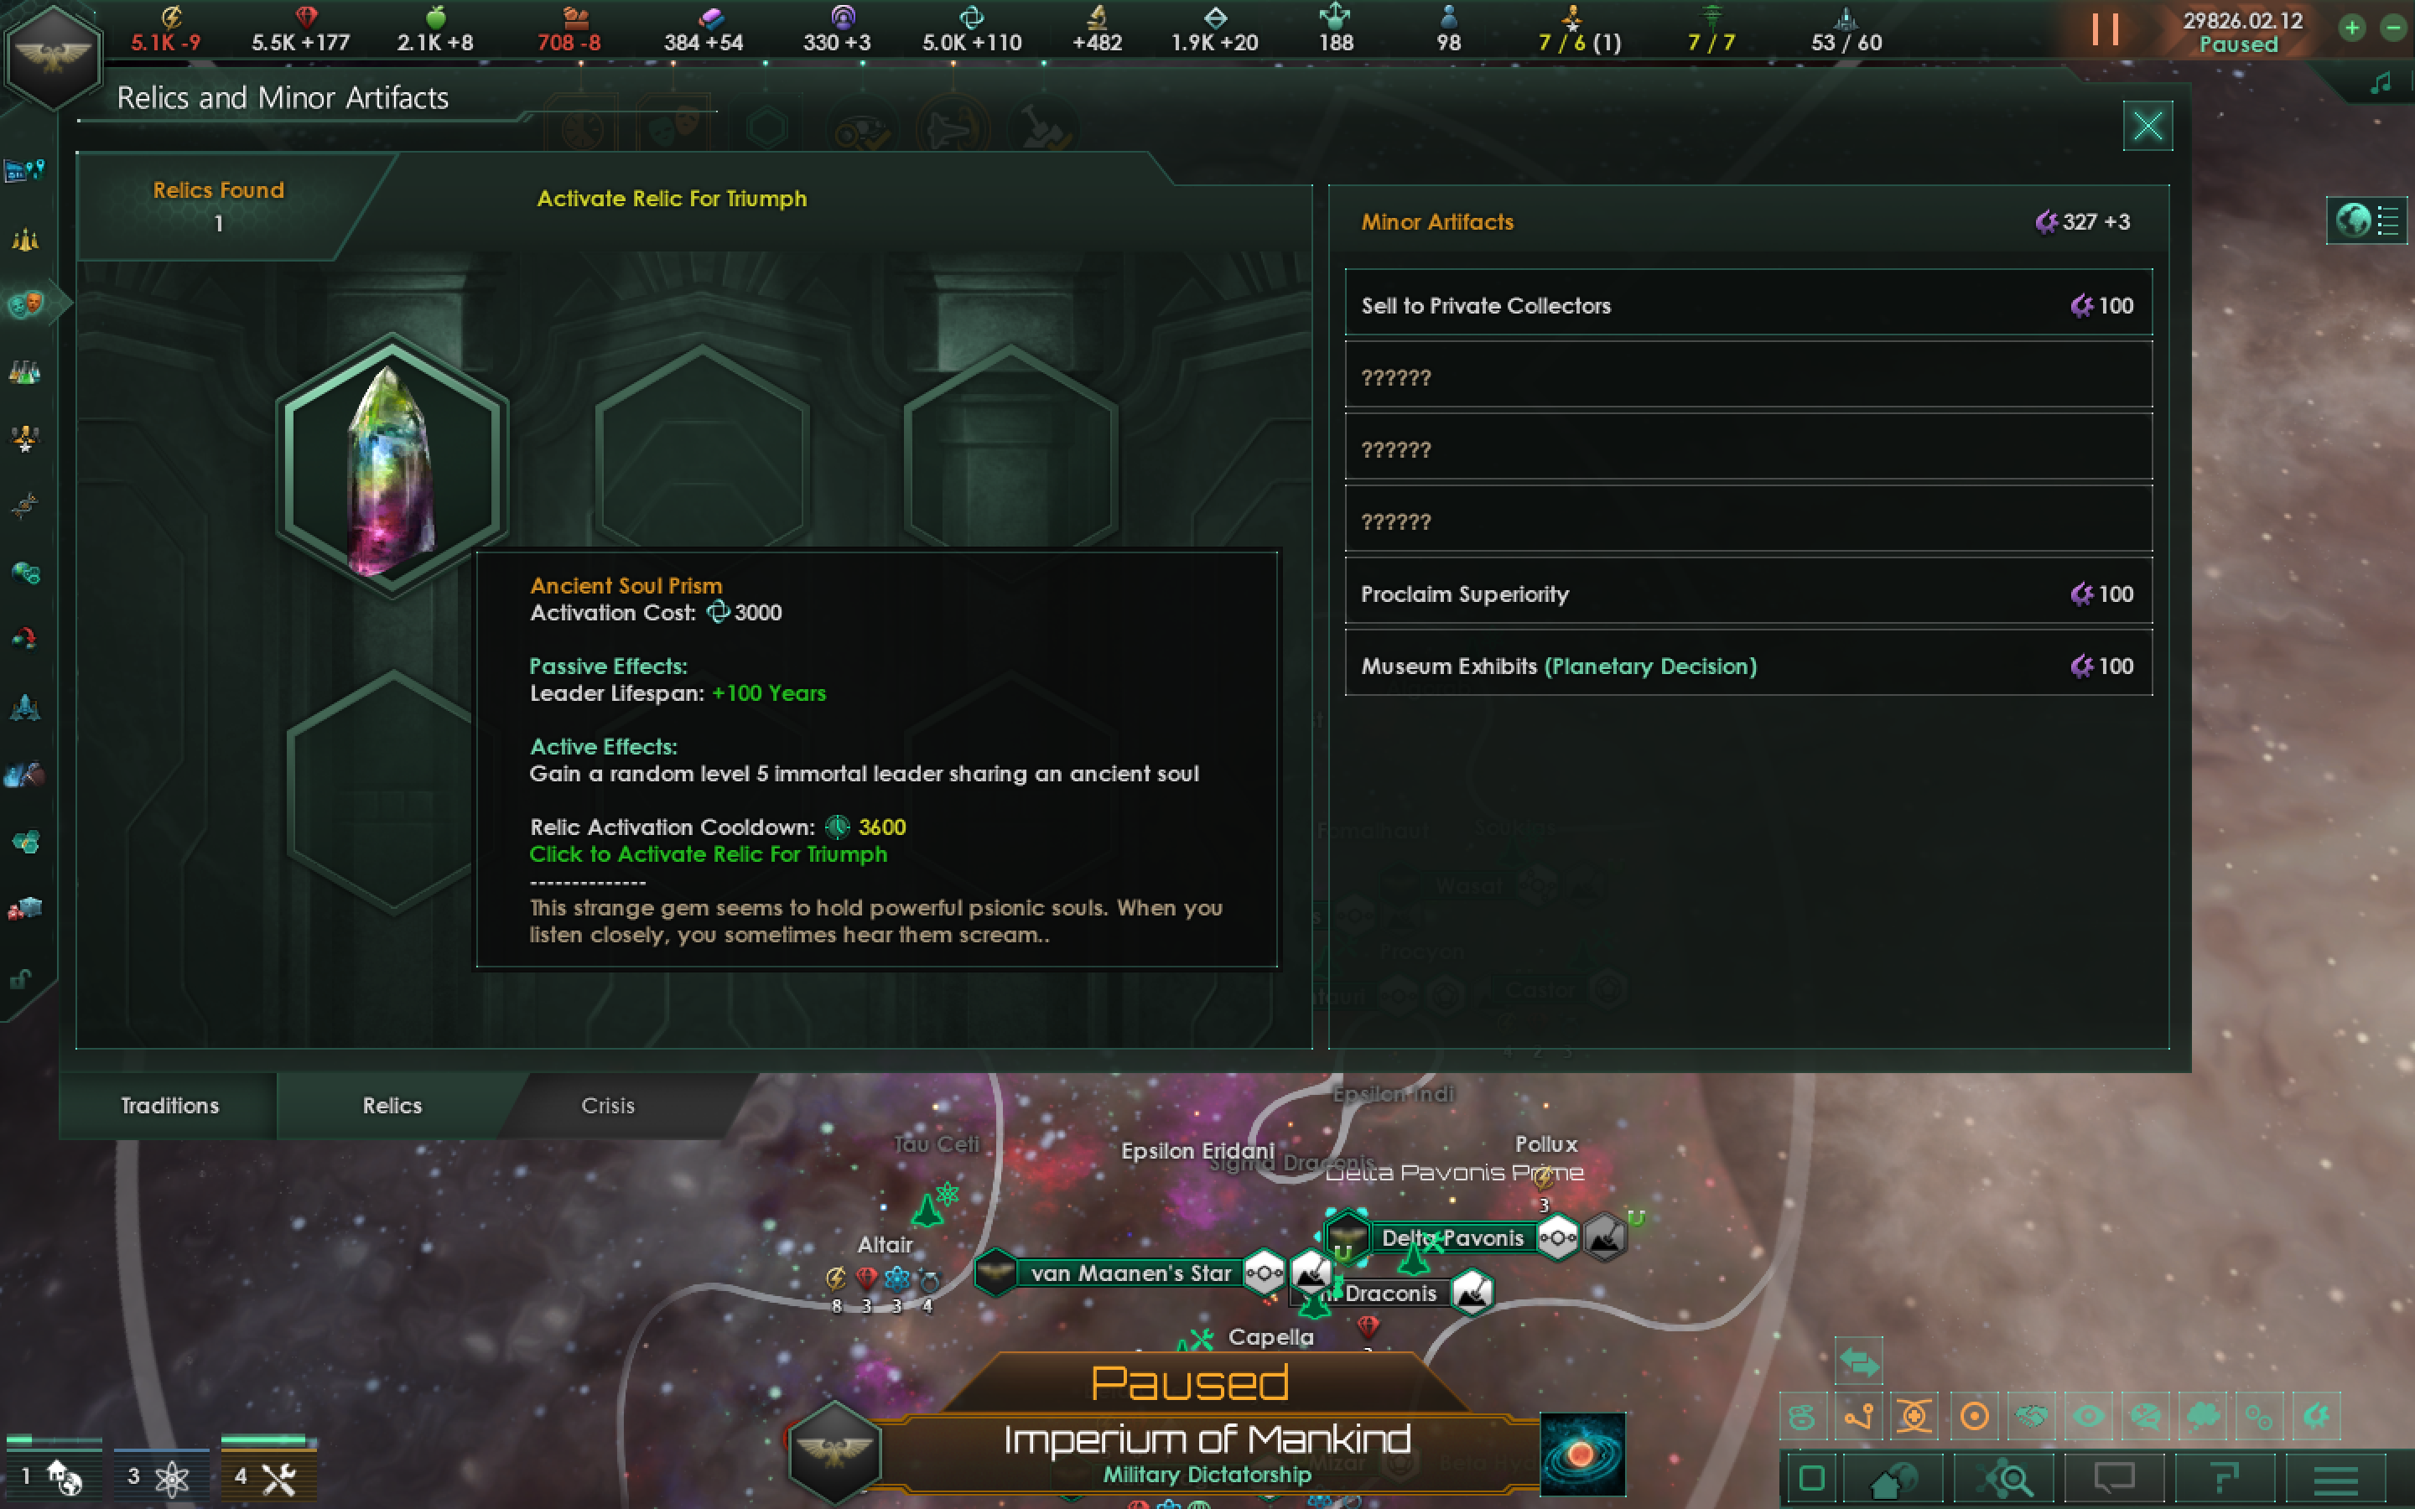The height and width of the screenshot is (1509, 2415).
Task: Open the chat window speech bubble icon
Action: (x=2114, y=1478)
